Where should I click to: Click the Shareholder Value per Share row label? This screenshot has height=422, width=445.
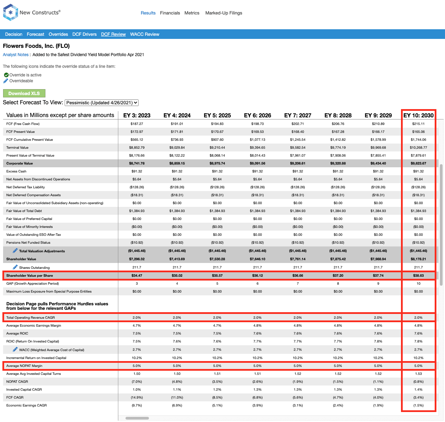30,276
